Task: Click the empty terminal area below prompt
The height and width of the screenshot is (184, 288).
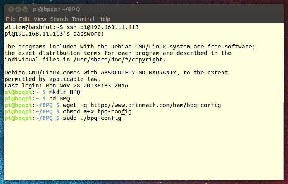Action: [143, 150]
